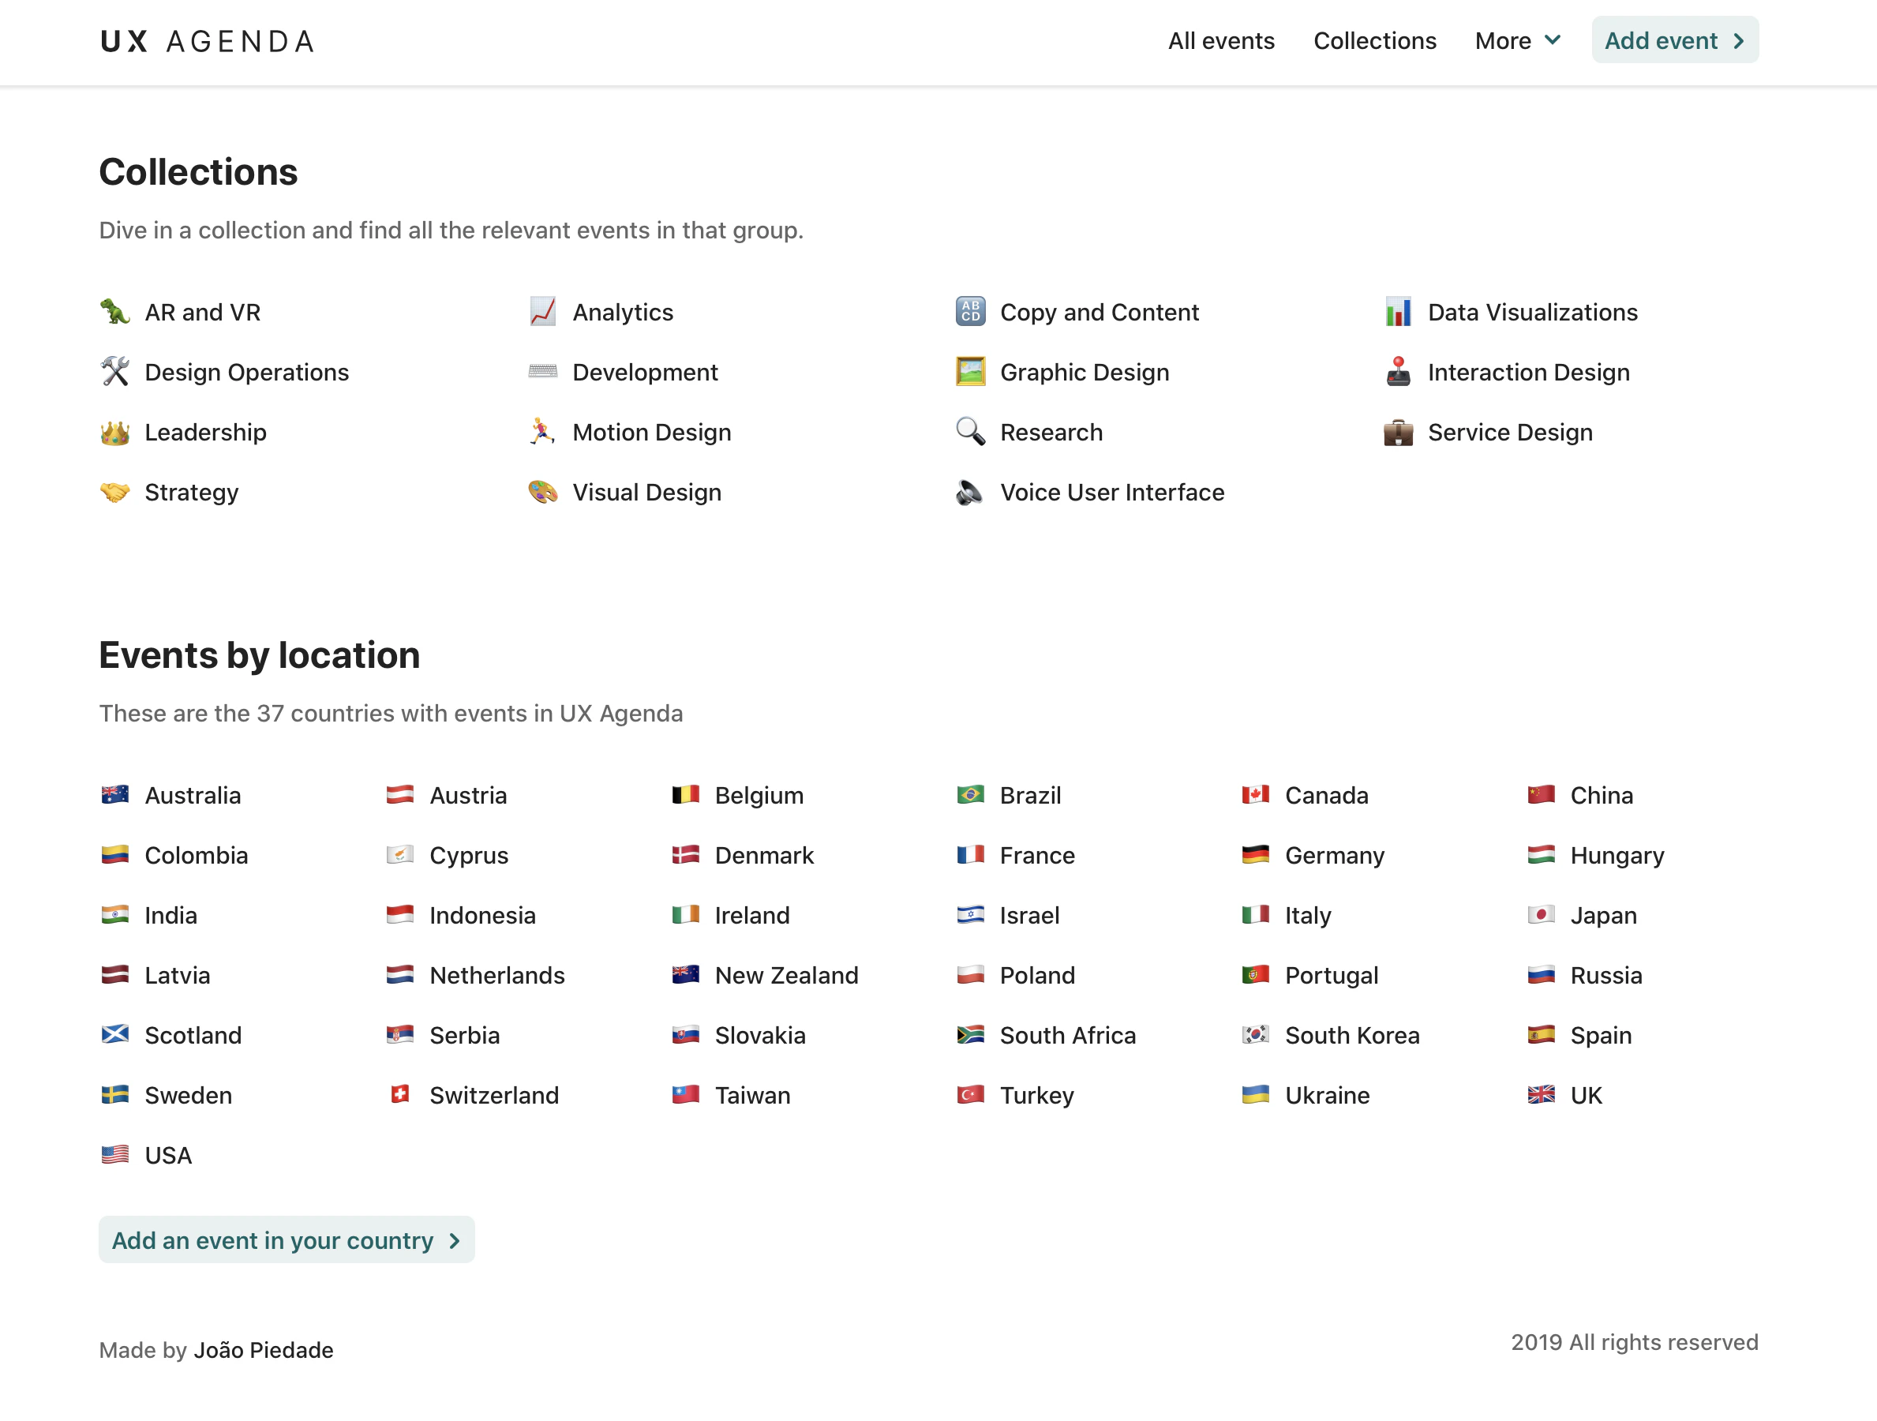Click the South Africa flag icon
The image size is (1877, 1421).
(x=970, y=1035)
